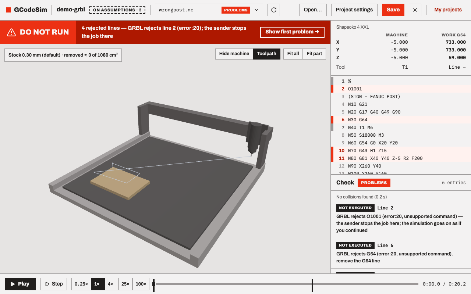Set playback speed to 1×

[x=98, y=284]
